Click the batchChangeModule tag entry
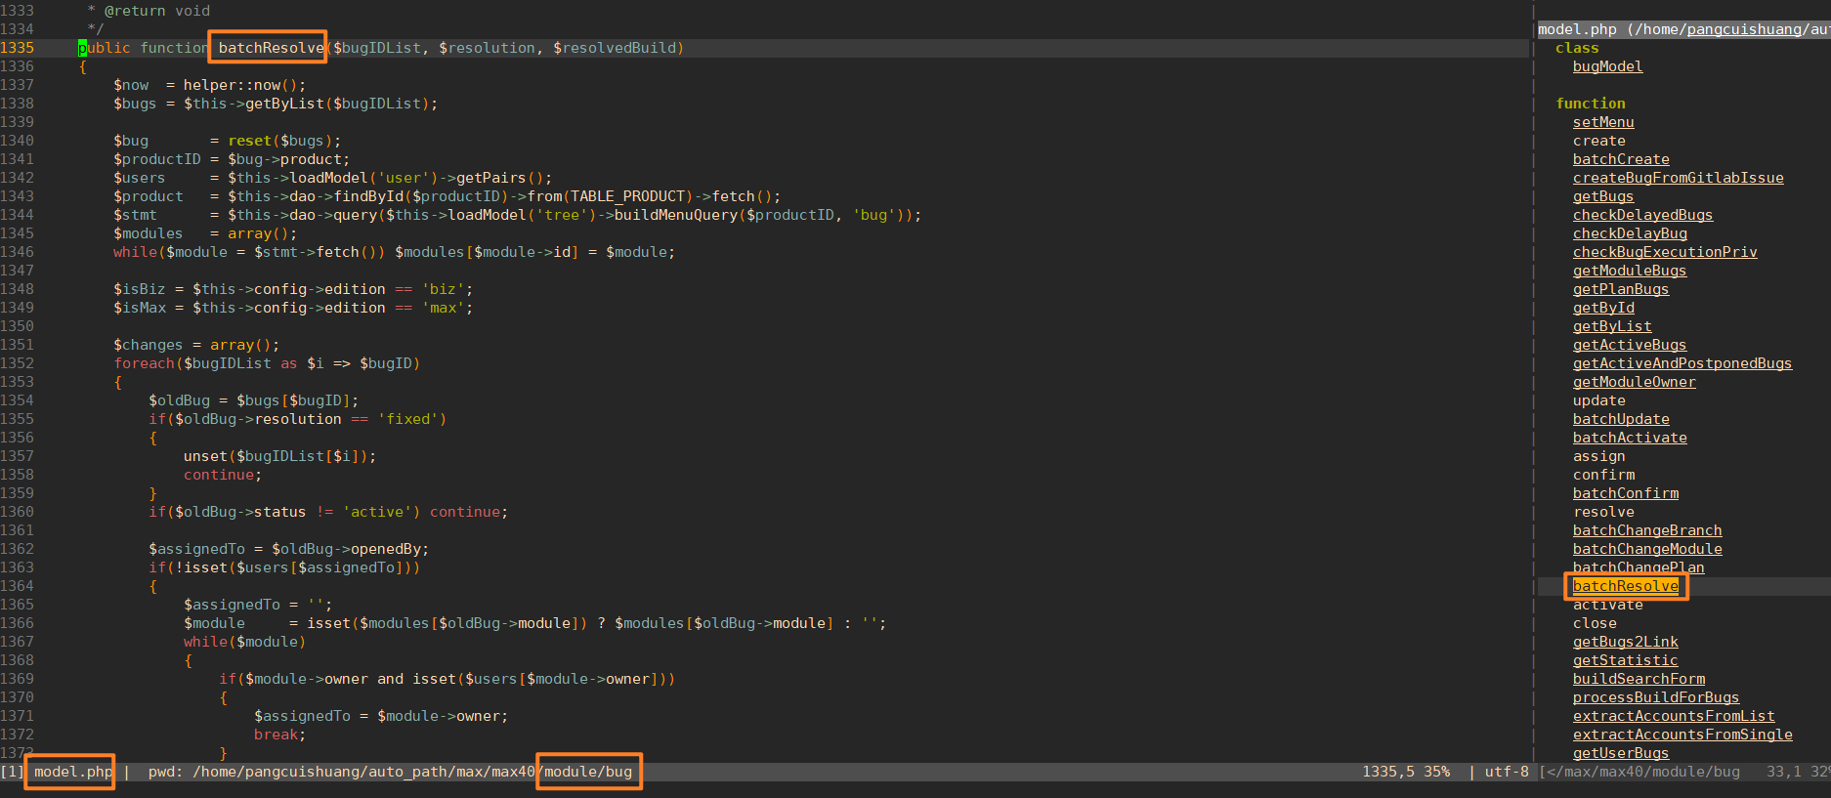 [x=1646, y=549]
